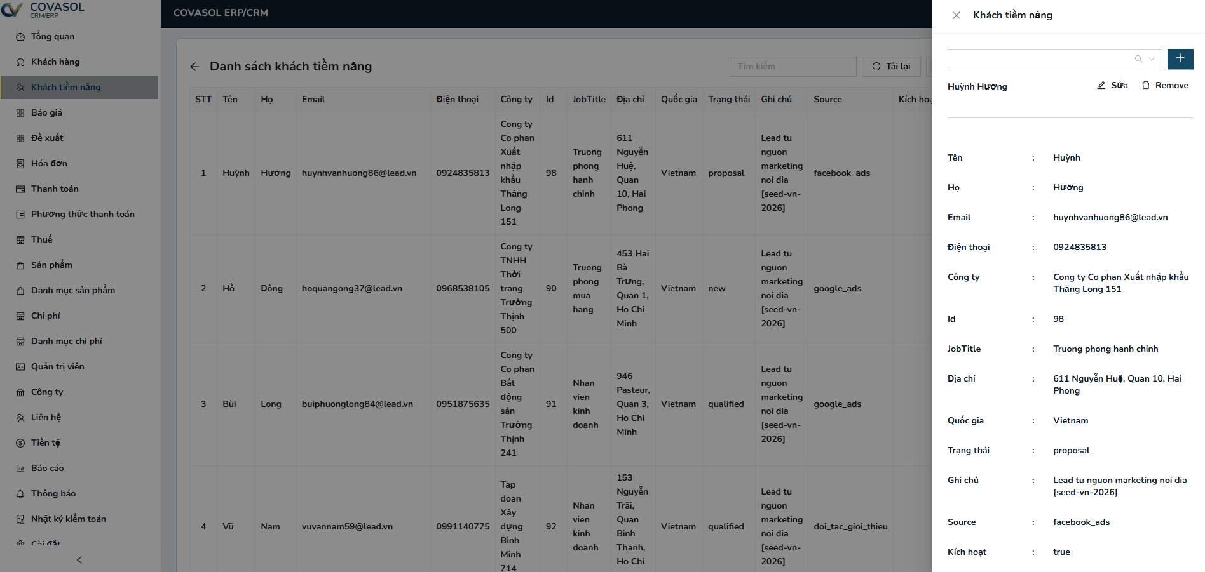Collapse the sidebar with the chevron

(x=79, y=560)
